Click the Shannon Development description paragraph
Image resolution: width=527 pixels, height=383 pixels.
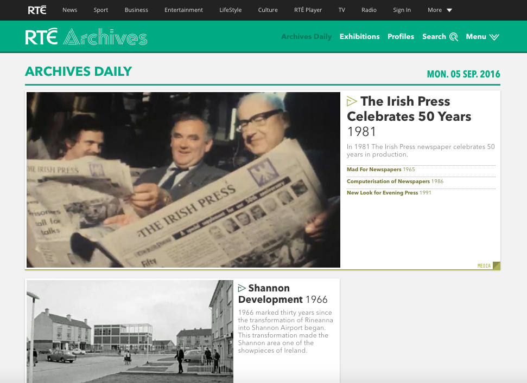click(285, 332)
